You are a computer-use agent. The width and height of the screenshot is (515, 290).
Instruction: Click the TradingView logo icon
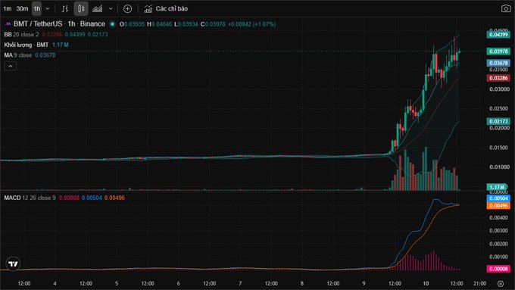point(13,263)
